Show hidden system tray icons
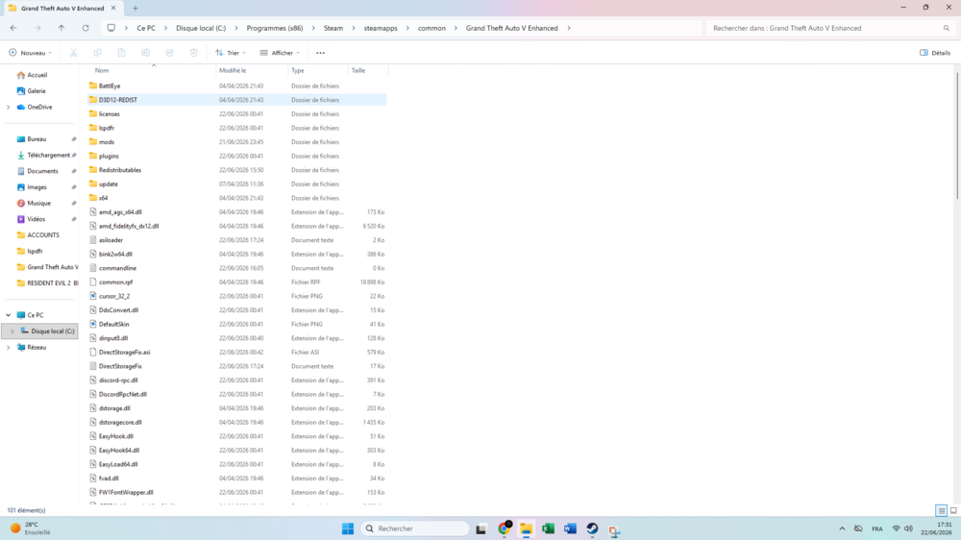This screenshot has height=540, width=961. pos(842,528)
